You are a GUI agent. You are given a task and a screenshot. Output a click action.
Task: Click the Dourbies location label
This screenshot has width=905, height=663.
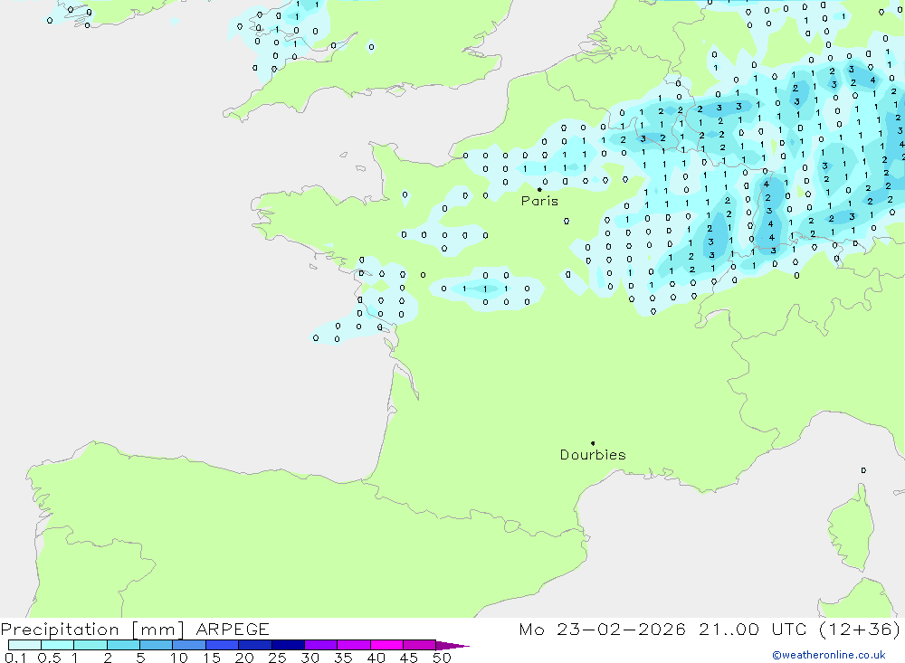pyautogui.click(x=593, y=455)
